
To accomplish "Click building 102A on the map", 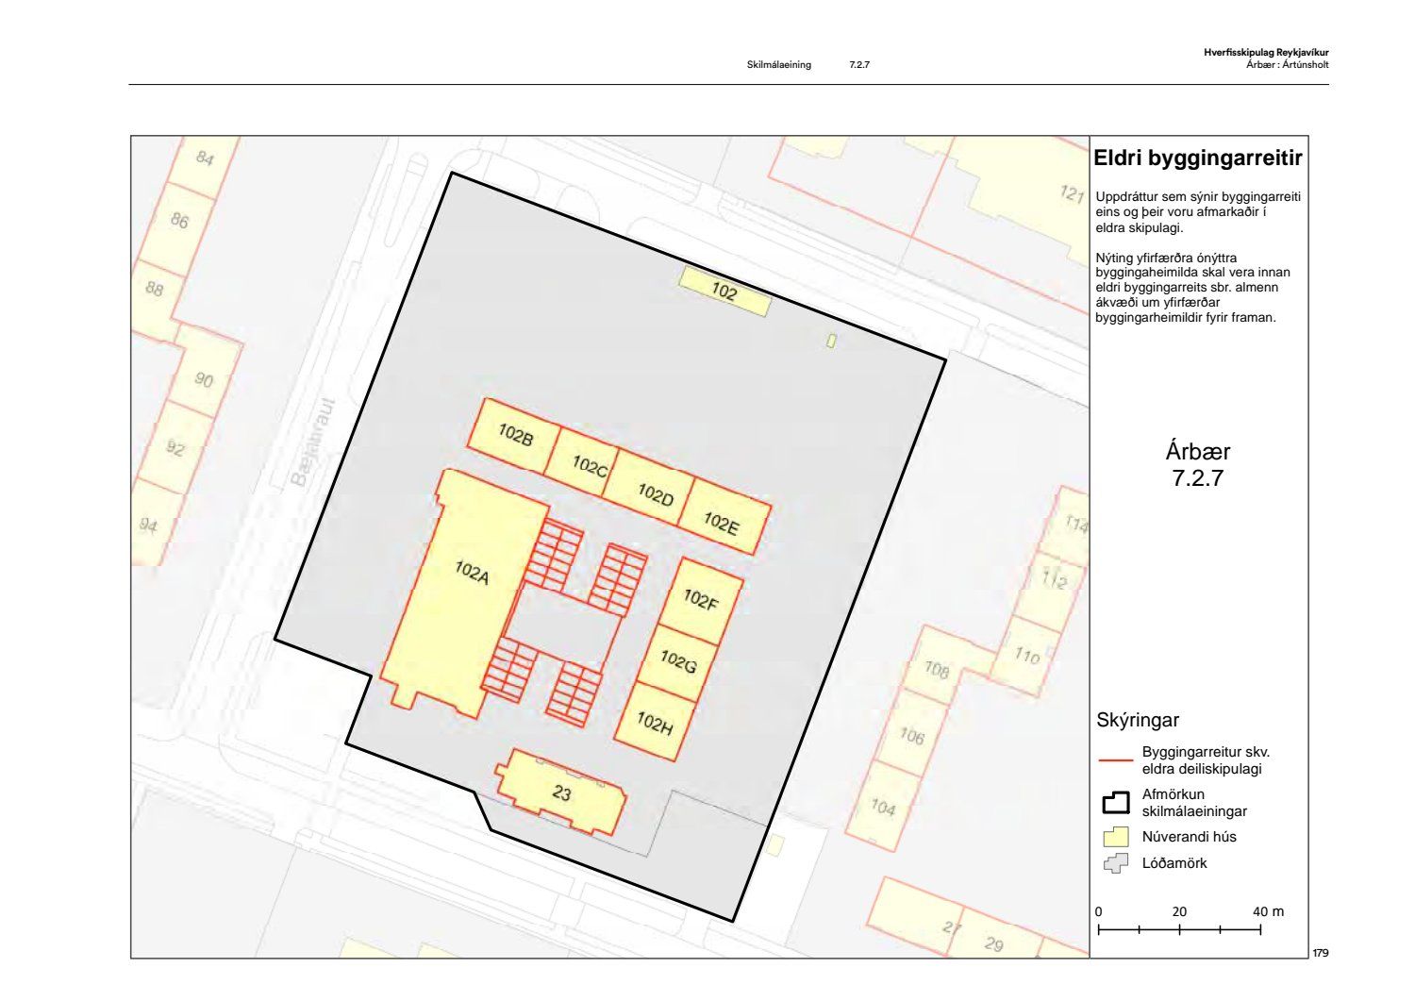I will coord(471,573).
